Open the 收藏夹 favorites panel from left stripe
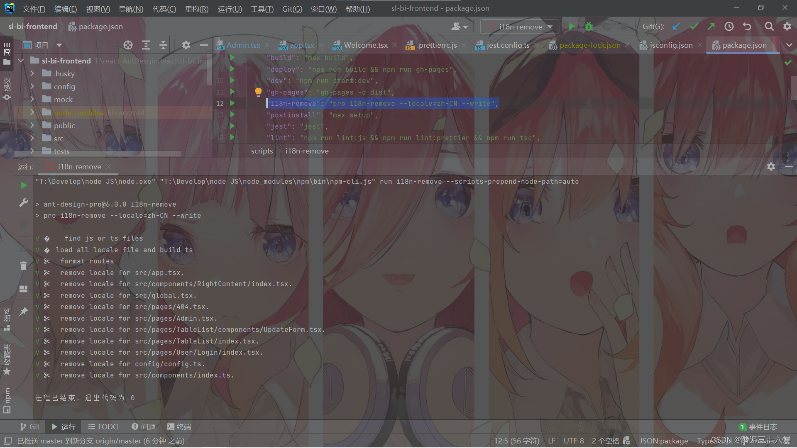This screenshot has width=797, height=448. 7,359
